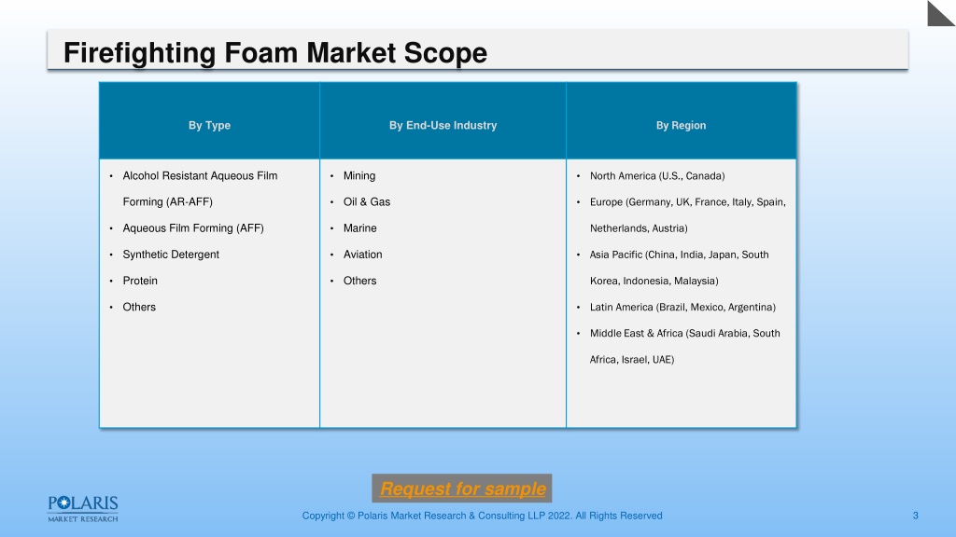Click Aqueous Film Forming (AFF) entry
This screenshot has height=537, width=956.
click(x=193, y=228)
